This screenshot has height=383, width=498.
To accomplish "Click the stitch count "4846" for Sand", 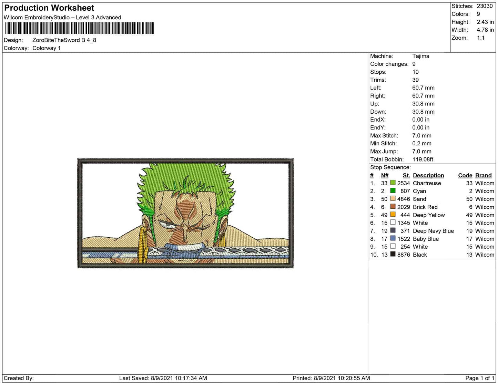I will click(x=404, y=199).
